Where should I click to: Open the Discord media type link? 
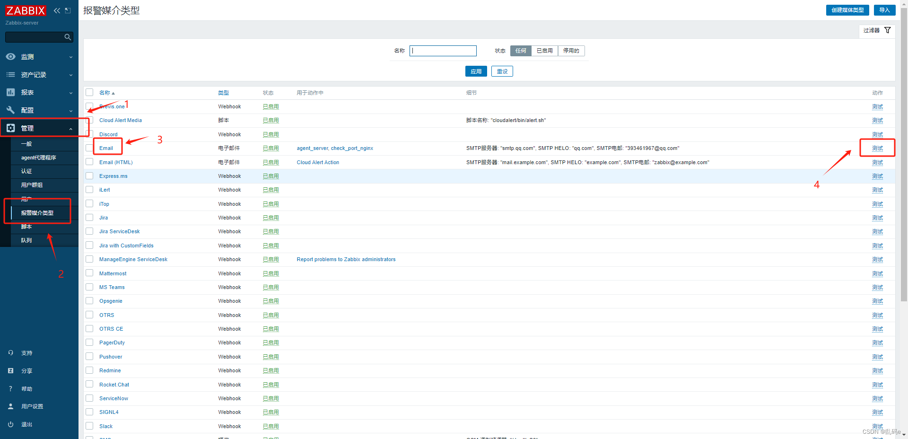pos(108,134)
